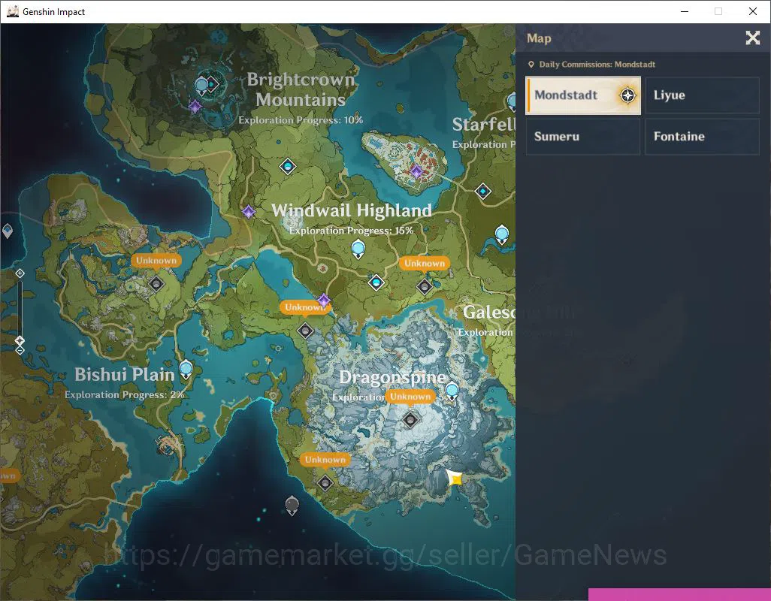Click Exploration Progress: 10% text
771x601 pixels.
[301, 120]
